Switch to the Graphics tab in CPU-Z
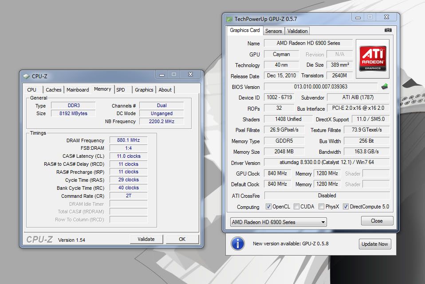 pos(144,90)
